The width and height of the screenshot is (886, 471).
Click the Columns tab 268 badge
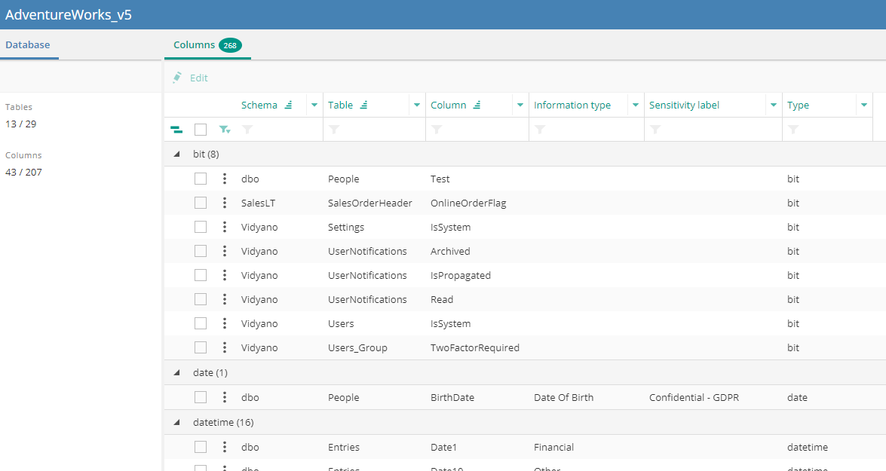click(230, 45)
